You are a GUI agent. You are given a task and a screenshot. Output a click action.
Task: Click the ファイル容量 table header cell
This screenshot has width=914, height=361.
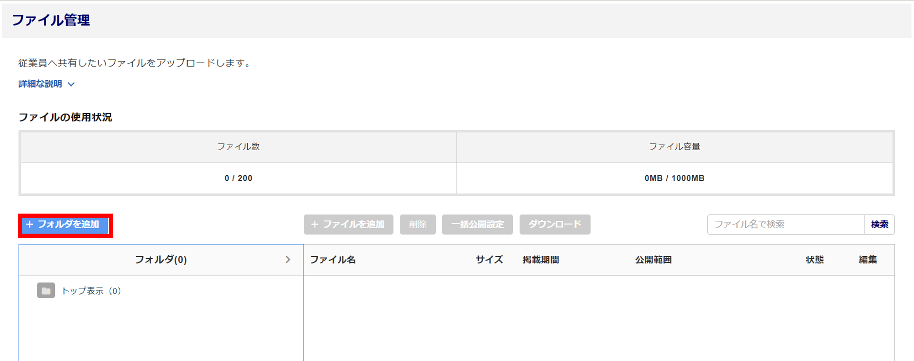675,147
